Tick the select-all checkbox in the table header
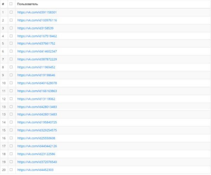This screenshot has height=175, width=211. coord(11,4)
